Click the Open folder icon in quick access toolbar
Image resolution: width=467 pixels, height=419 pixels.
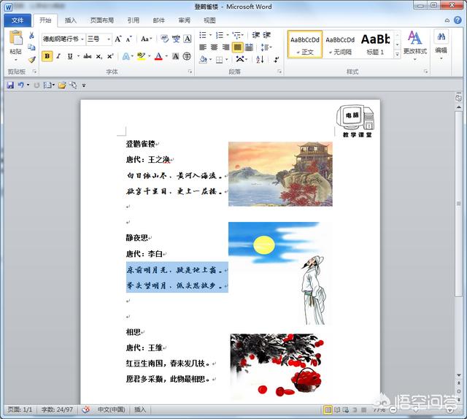62,85
